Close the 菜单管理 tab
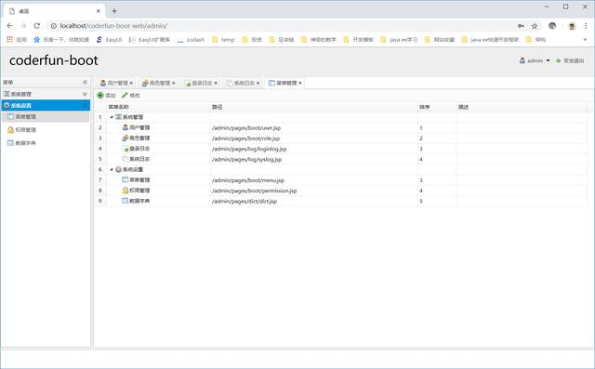The width and height of the screenshot is (595, 369). [299, 83]
